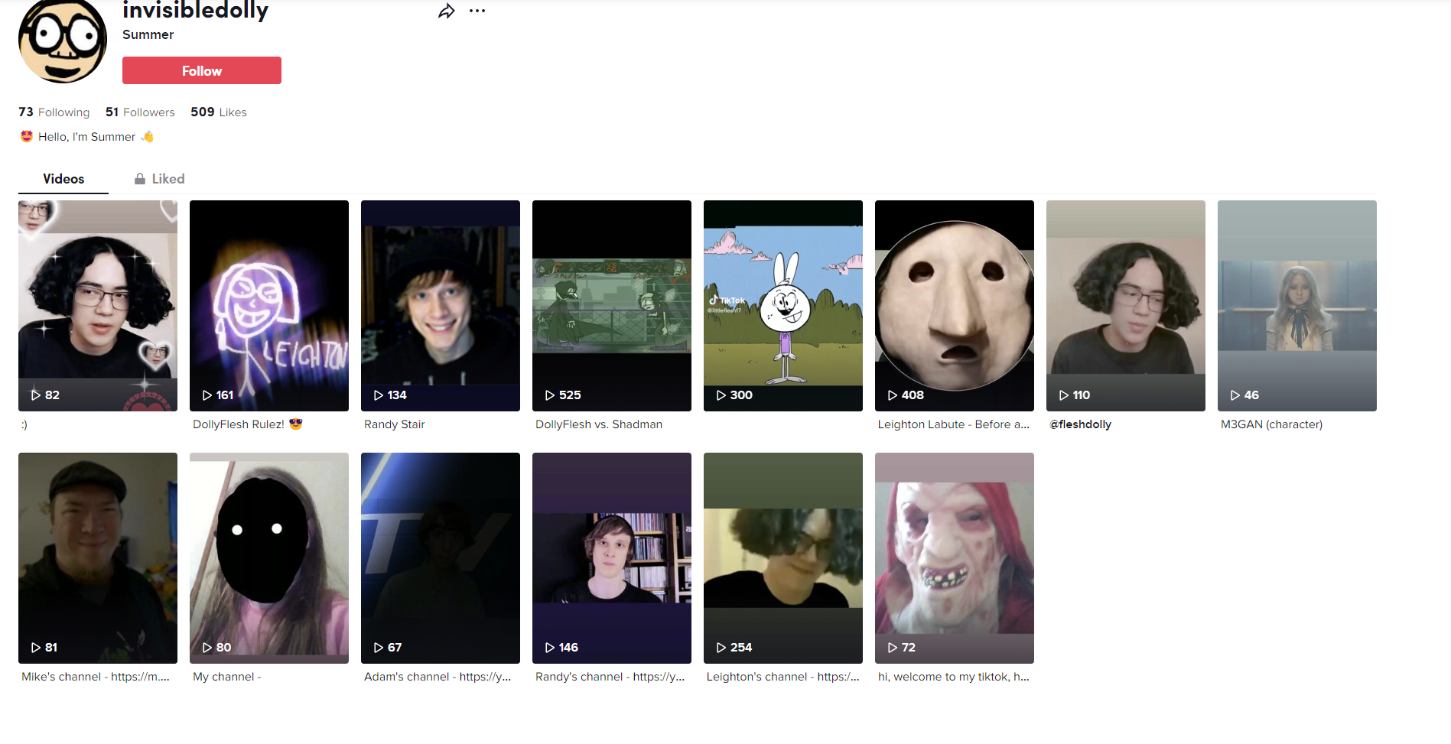This screenshot has height=744, width=1451.
Task: Click the DollyFlesh vs. Shadman caption
Action: [x=599, y=424]
